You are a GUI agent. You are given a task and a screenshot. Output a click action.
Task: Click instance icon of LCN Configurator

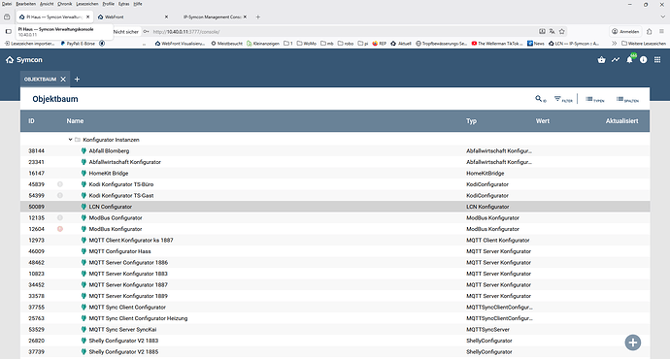84,207
